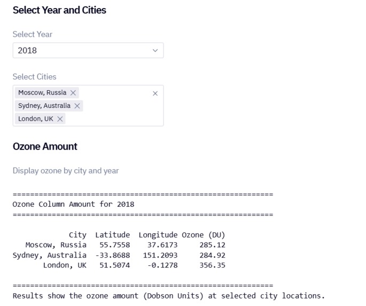Image resolution: width=366 pixels, height=306 pixels.
Task: Open the Select Year dropdown chevron
Action: click(155, 50)
